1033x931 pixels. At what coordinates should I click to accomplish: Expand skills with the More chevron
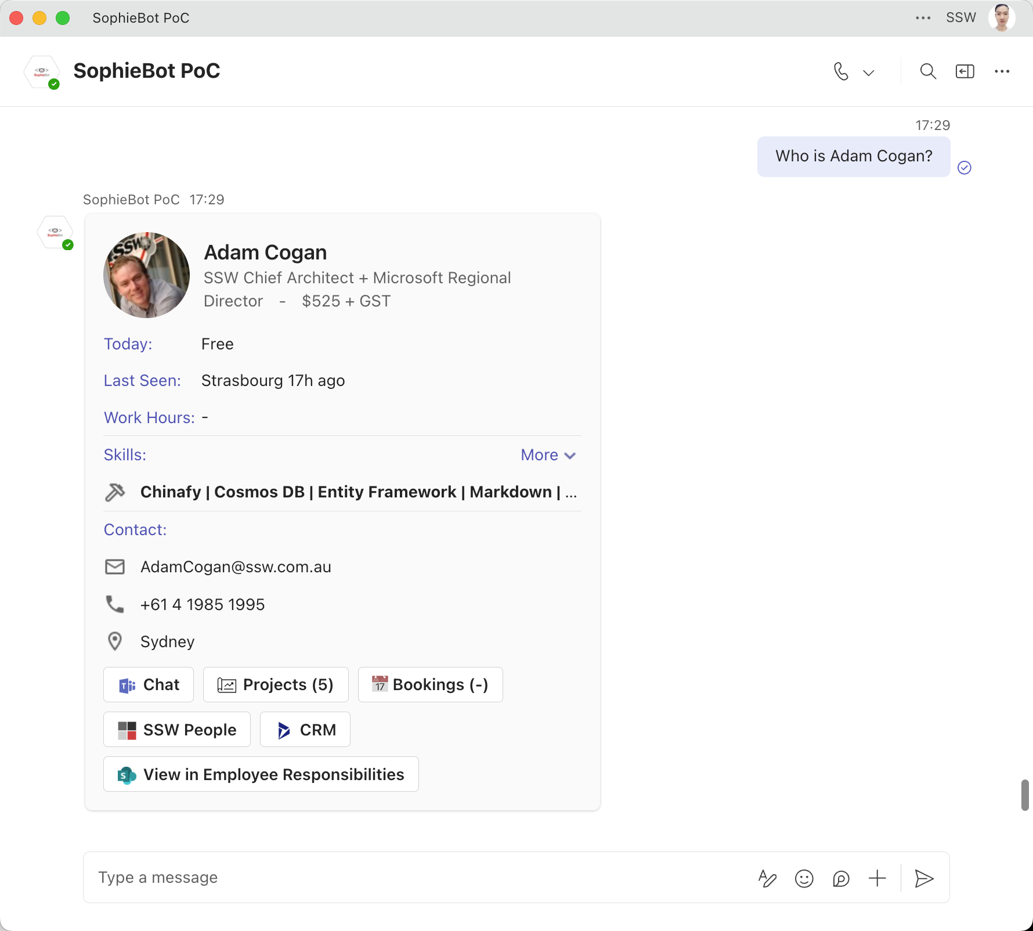click(x=548, y=455)
